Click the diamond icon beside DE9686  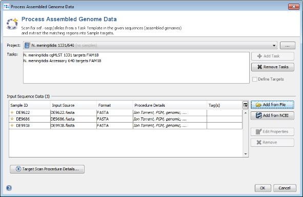[x=12, y=119]
